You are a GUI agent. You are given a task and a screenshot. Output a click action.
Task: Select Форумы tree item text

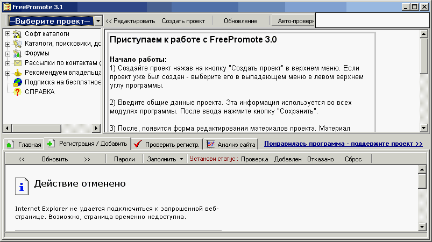(37, 53)
